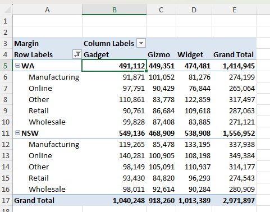The height and width of the screenshot is (212, 270).
Task: Select column B header
Action: click(x=114, y=10)
